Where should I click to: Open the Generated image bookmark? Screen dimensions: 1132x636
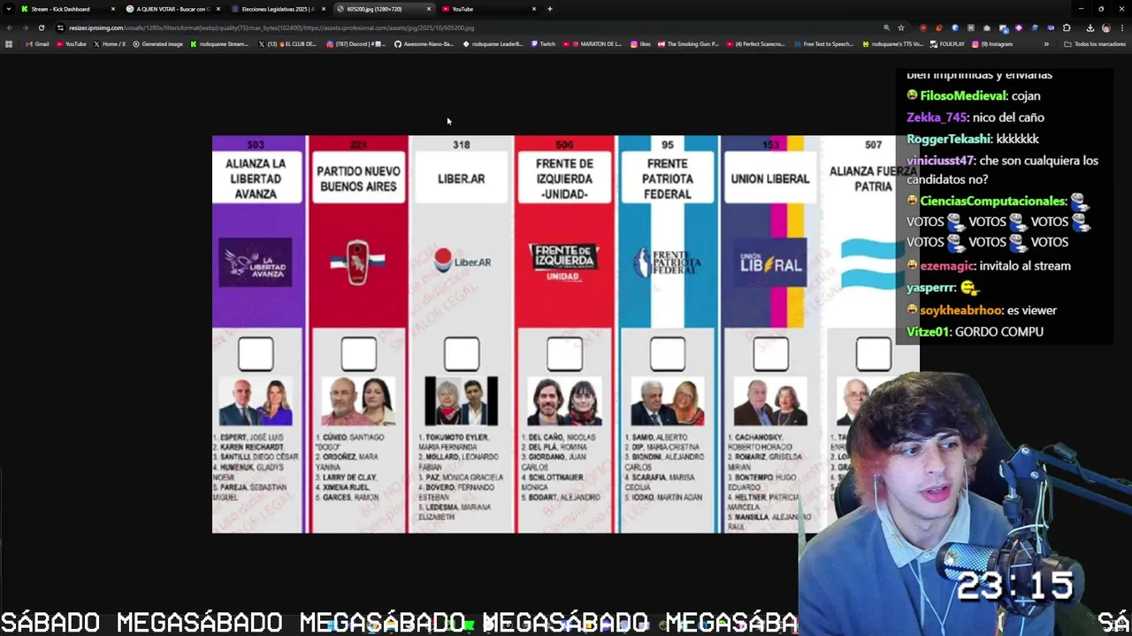[x=158, y=44]
